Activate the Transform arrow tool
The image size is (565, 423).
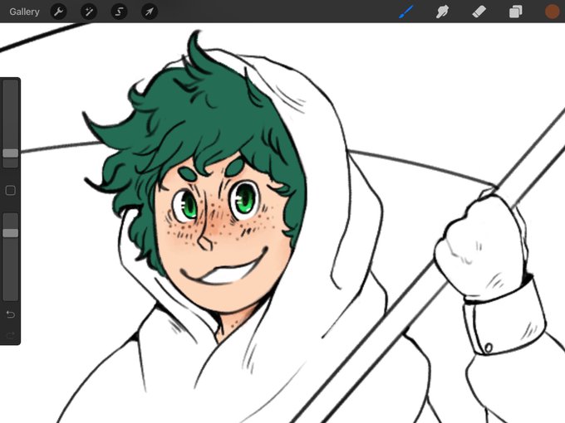150,12
